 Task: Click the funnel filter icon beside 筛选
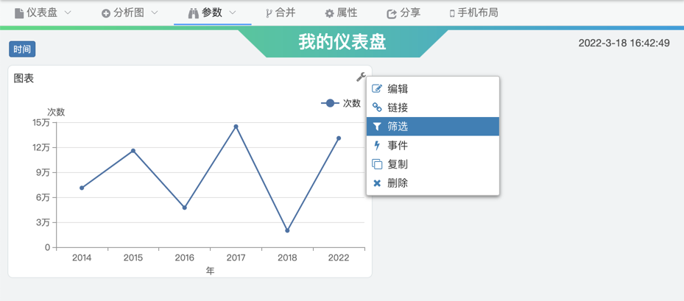click(377, 127)
